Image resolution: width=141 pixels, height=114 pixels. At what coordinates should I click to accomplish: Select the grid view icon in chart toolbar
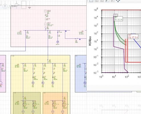pos(91,1)
